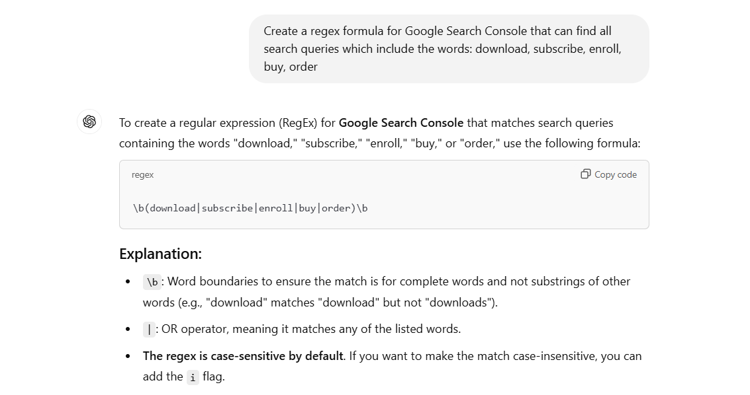Click the OR operator bullet text
This screenshot has height=395, width=750.
pos(311,329)
